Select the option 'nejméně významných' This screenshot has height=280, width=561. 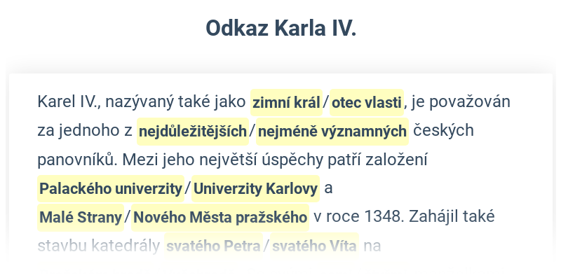332,132
